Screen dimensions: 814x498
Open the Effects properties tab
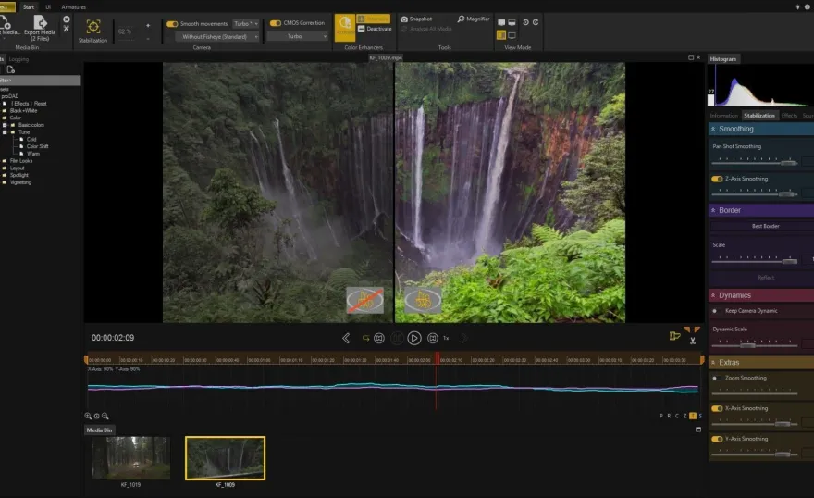point(789,116)
